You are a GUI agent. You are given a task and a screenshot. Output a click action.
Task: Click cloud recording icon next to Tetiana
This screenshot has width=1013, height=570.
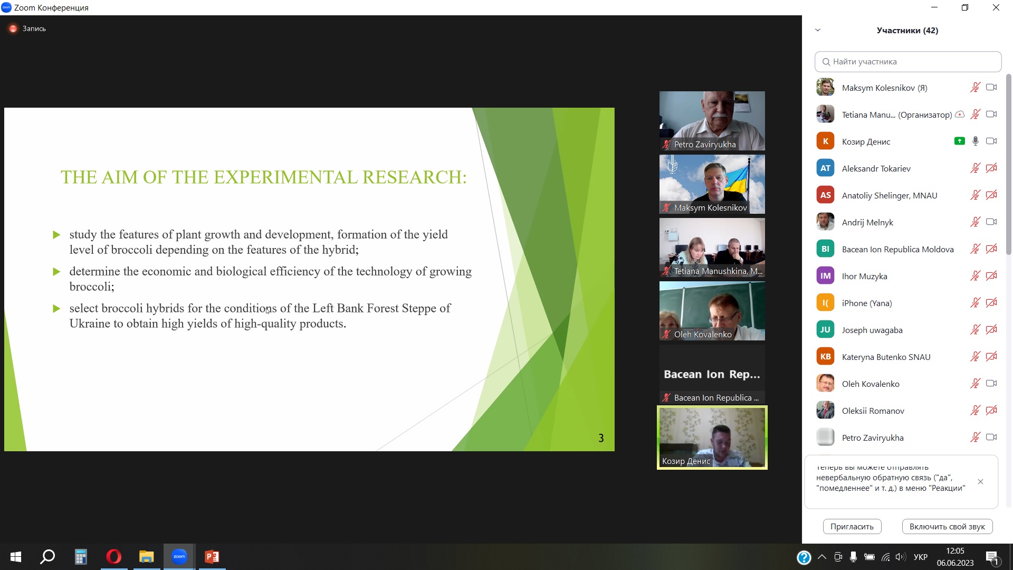pos(960,114)
